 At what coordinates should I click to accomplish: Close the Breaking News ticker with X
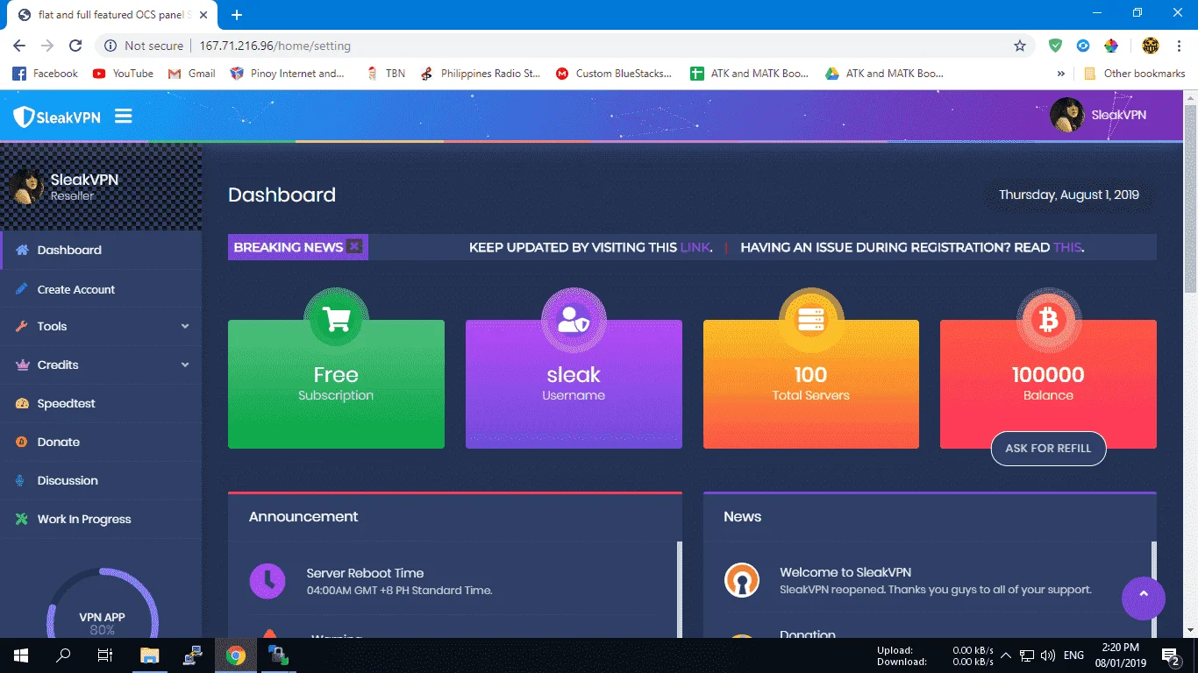tap(354, 246)
